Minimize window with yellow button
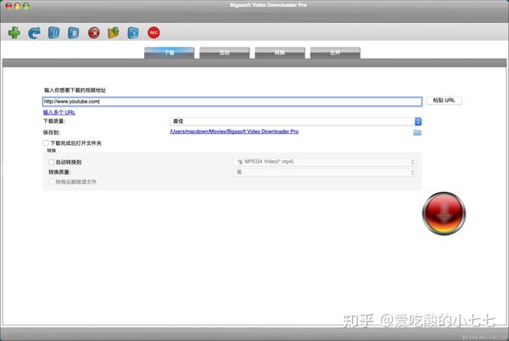509x341 pixels. (x=18, y=6)
